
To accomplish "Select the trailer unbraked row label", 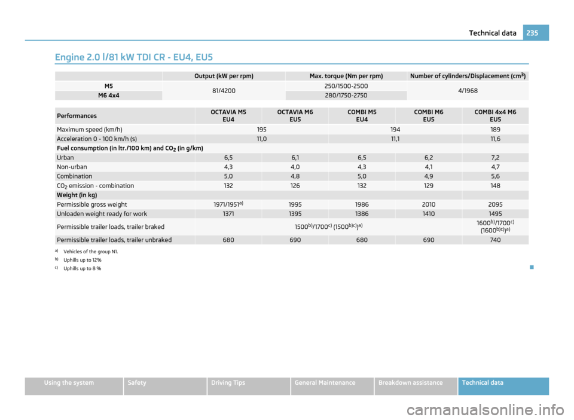I will point(114,240).
